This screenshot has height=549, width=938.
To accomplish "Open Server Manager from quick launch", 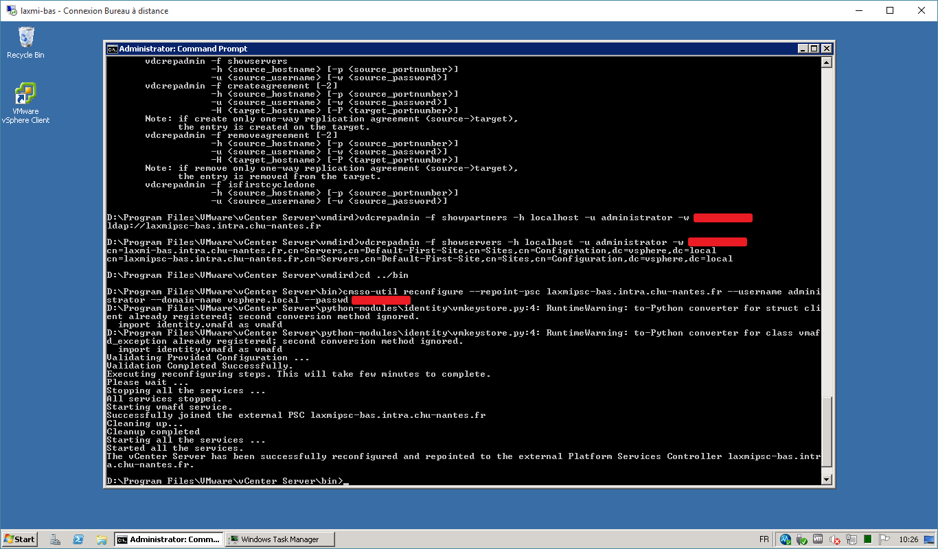I will coord(56,539).
